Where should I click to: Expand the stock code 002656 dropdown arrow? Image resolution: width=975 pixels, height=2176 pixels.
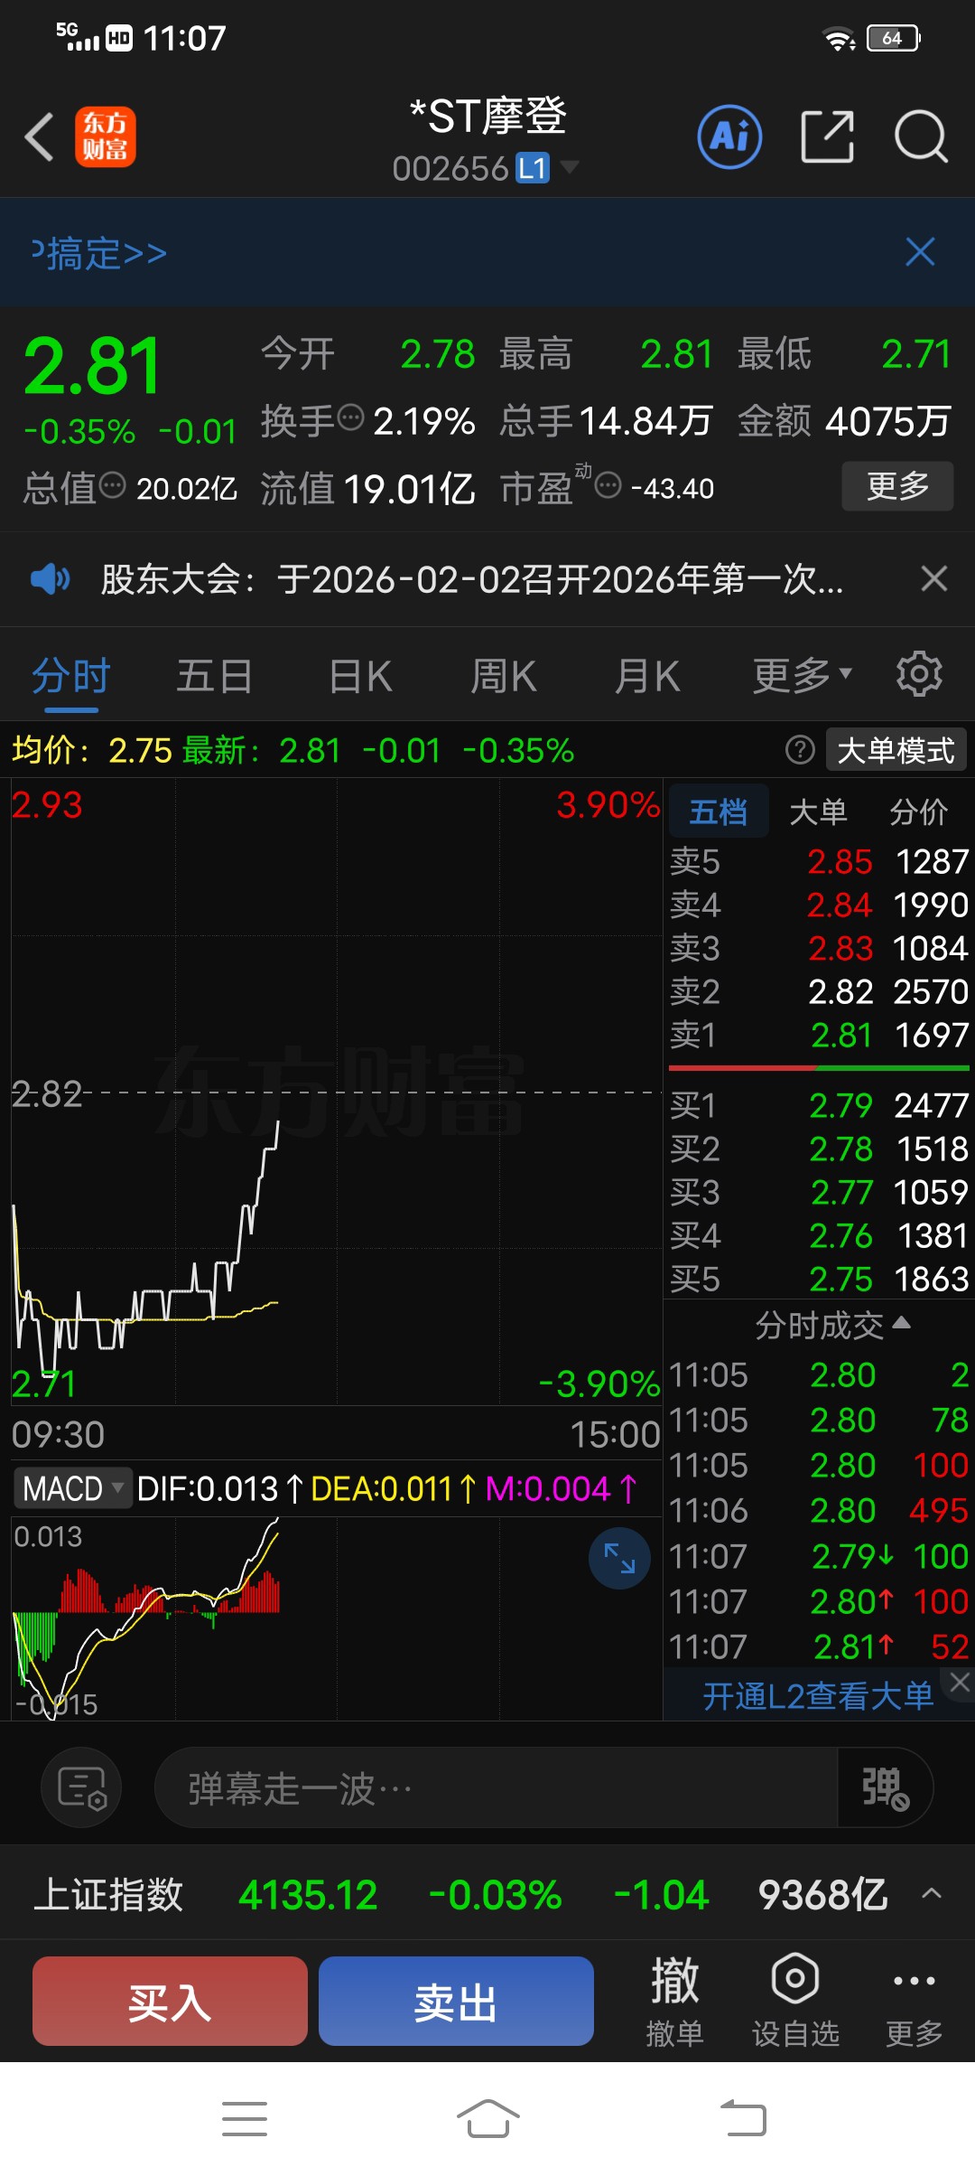coord(570,166)
